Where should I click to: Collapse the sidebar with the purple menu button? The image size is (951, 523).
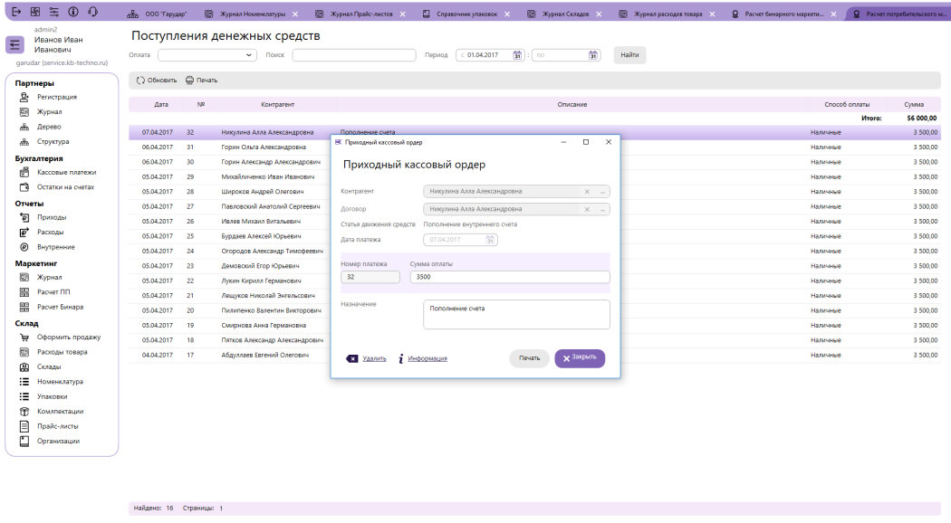click(x=15, y=45)
